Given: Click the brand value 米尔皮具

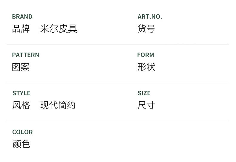Looking at the screenshot, I should click(x=59, y=29).
